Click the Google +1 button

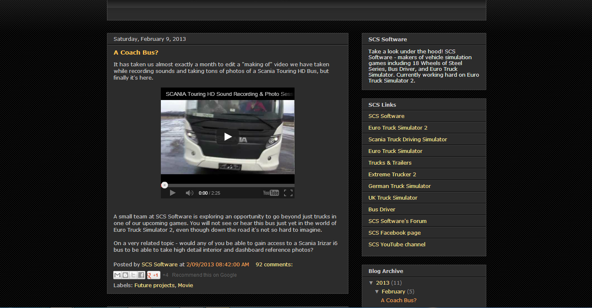pyautogui.click(x=154, y=275)
